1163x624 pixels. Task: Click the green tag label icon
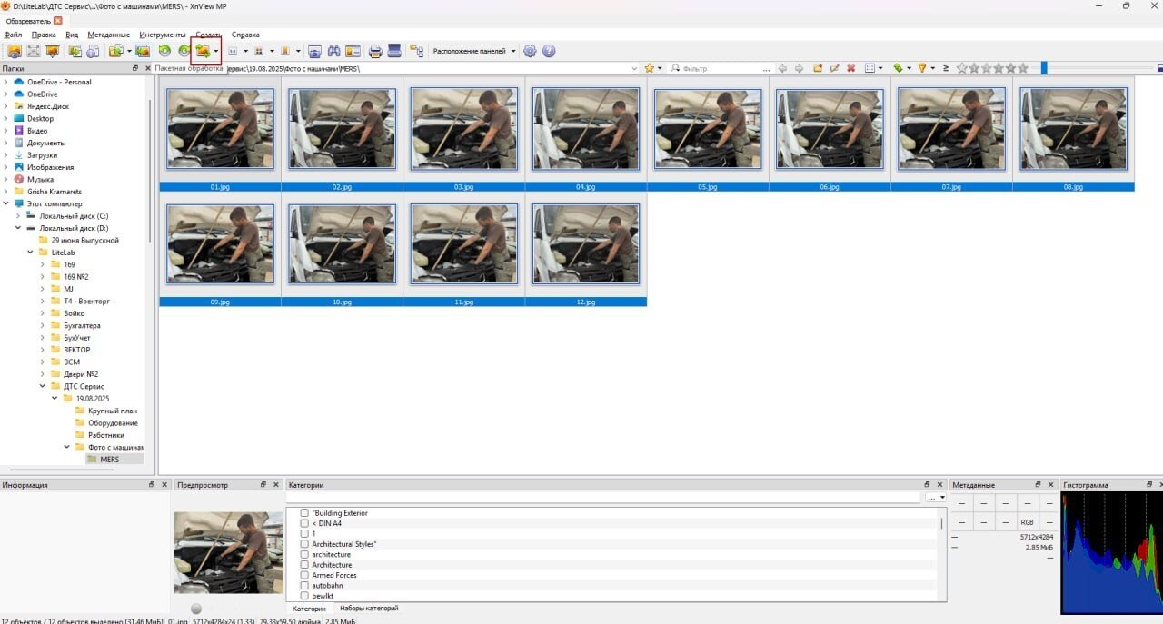pos(898,68)
